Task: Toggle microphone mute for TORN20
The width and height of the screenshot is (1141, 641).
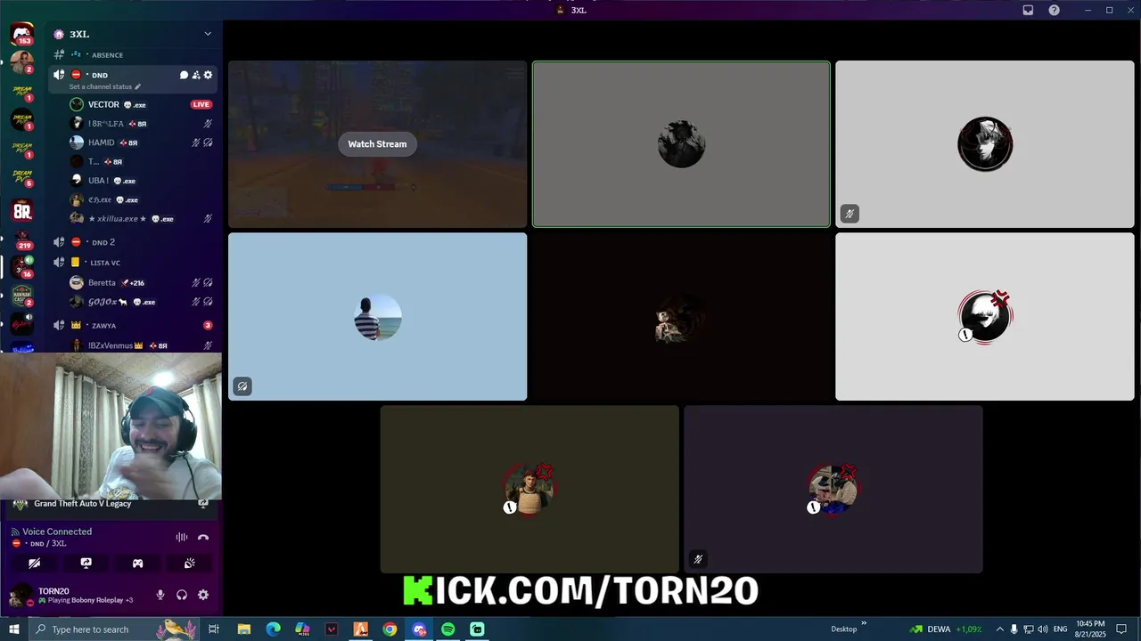Action: 160,595
